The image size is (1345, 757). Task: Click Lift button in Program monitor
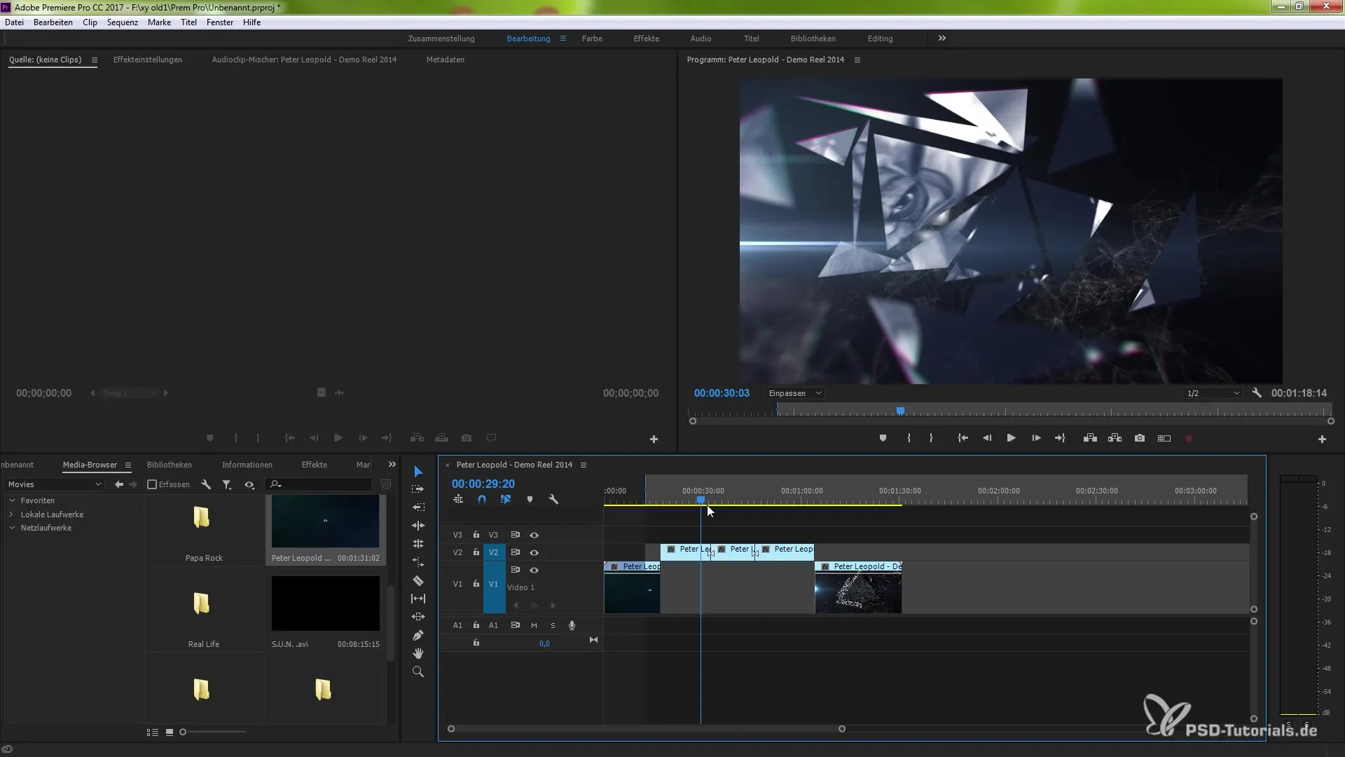pos(1090,438)
